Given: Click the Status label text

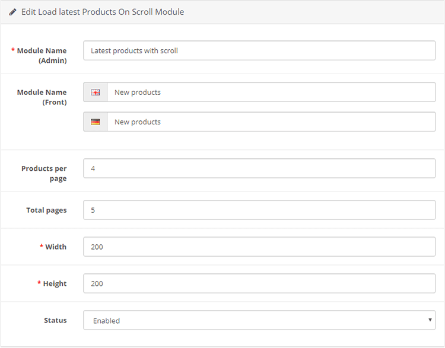Looking at the screenshot, I should [x=55, y=320].
